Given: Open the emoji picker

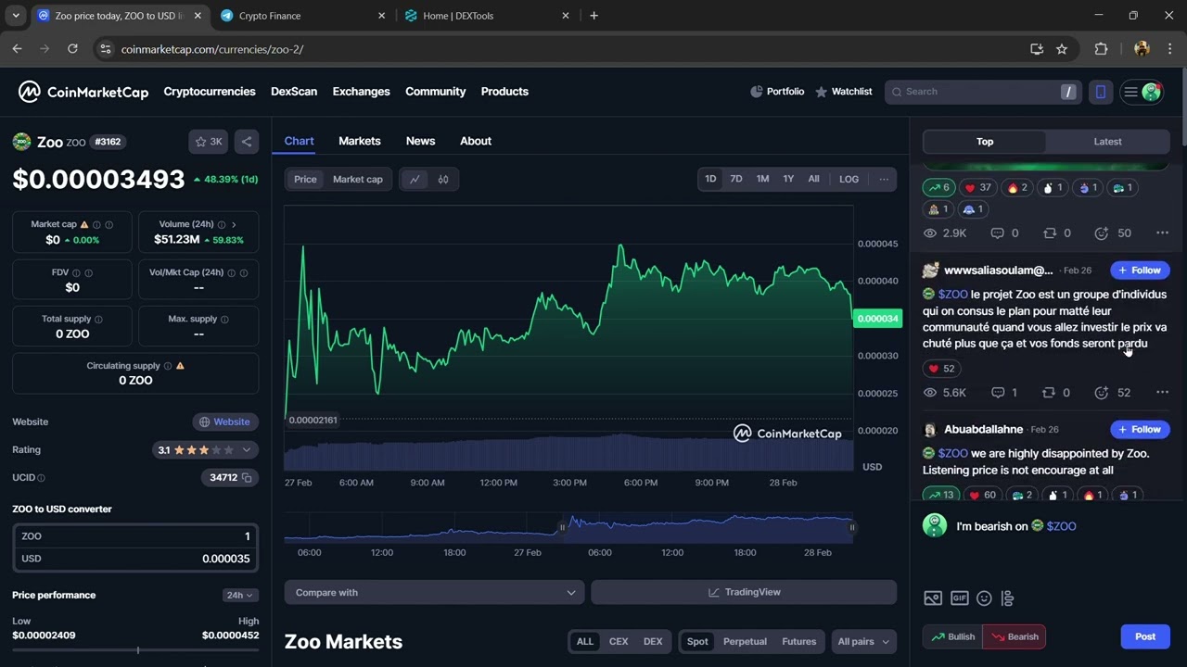Looking at the screenshot, I should pyautogui.click(x=984, y=598).
